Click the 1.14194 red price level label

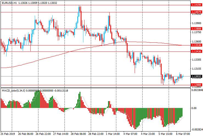coord(196,5)
